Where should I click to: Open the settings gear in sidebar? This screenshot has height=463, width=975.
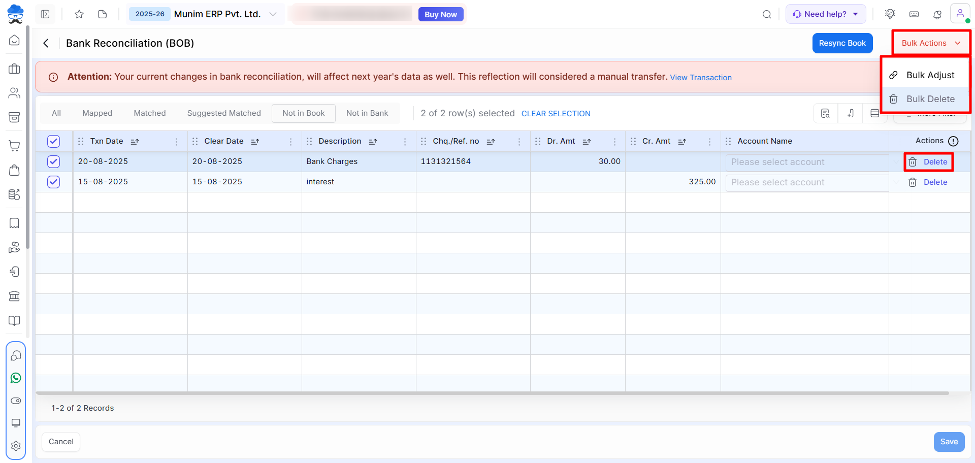click(16, 446)
